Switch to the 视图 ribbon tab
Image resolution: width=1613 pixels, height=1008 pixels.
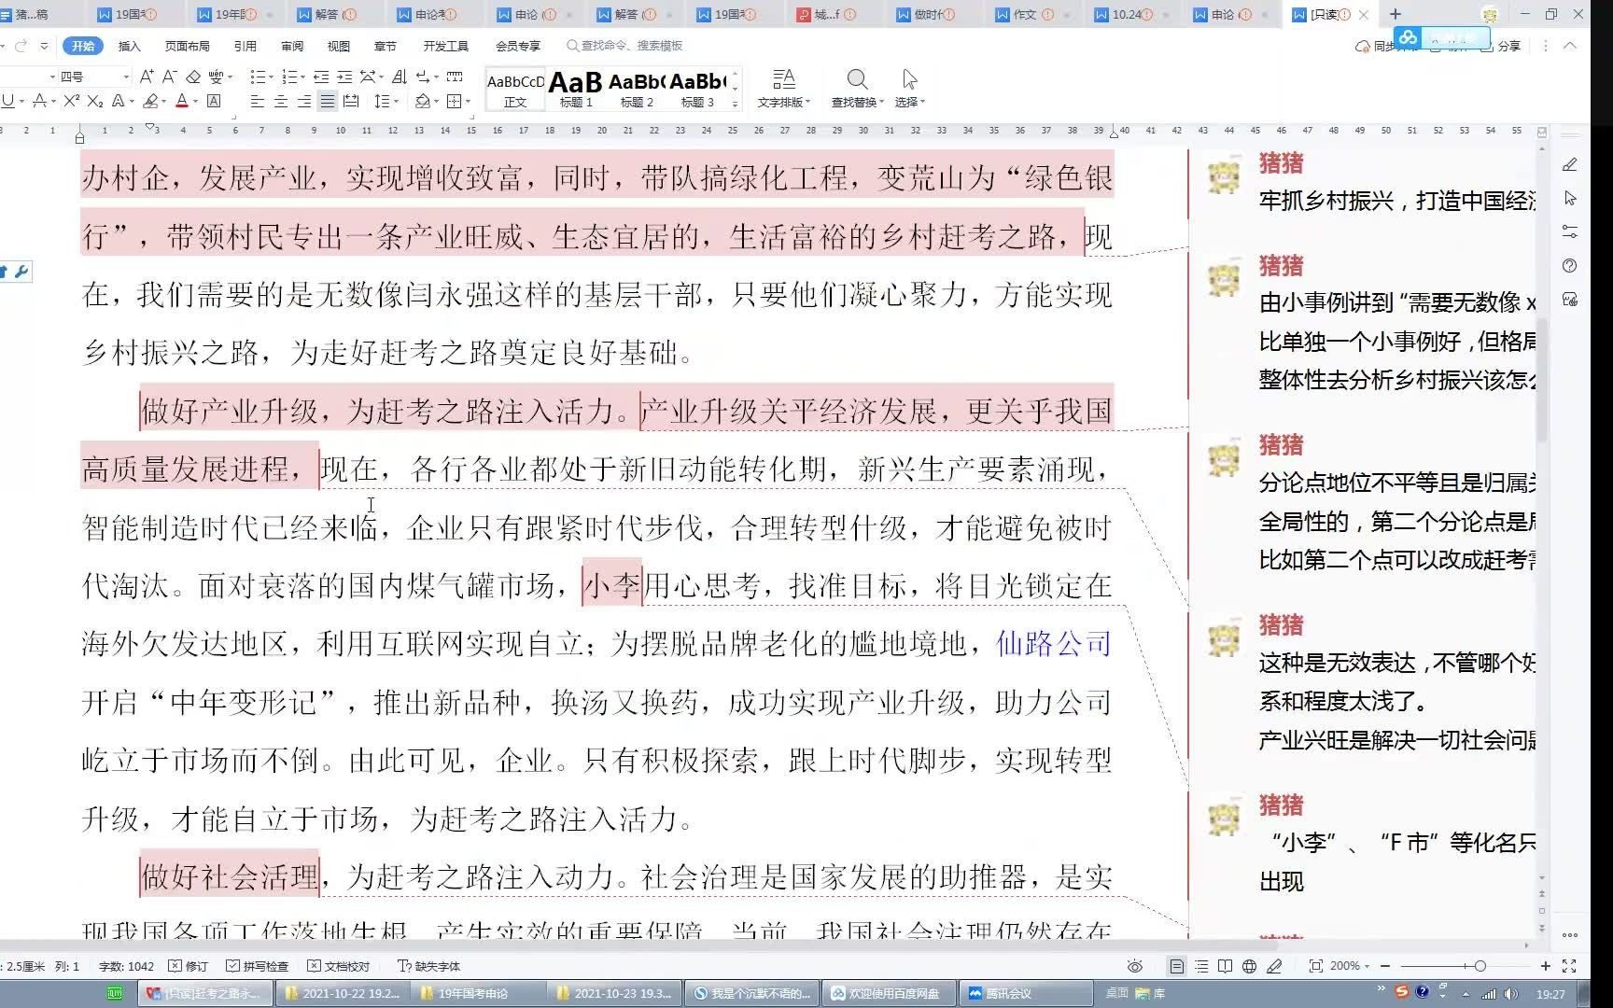tap(338, 46)
